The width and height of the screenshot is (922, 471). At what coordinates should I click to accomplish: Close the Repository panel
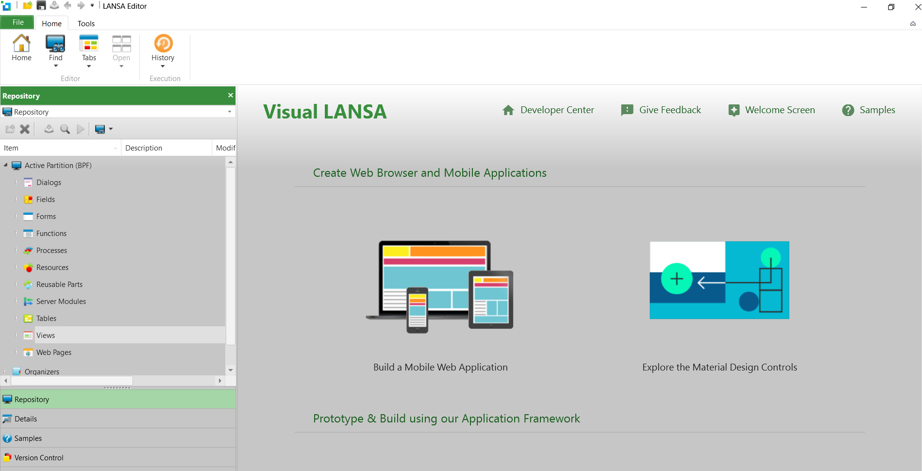(x=231, y=96)
